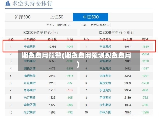Open 中信期货 link in short positions row 1

(105, 46)
